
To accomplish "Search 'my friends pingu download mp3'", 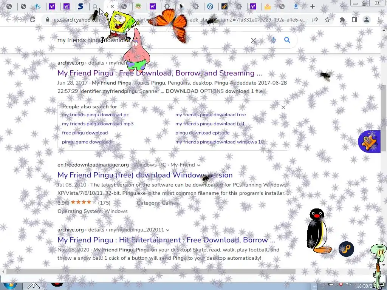I will pyautogui.click(x=98, y=124).
